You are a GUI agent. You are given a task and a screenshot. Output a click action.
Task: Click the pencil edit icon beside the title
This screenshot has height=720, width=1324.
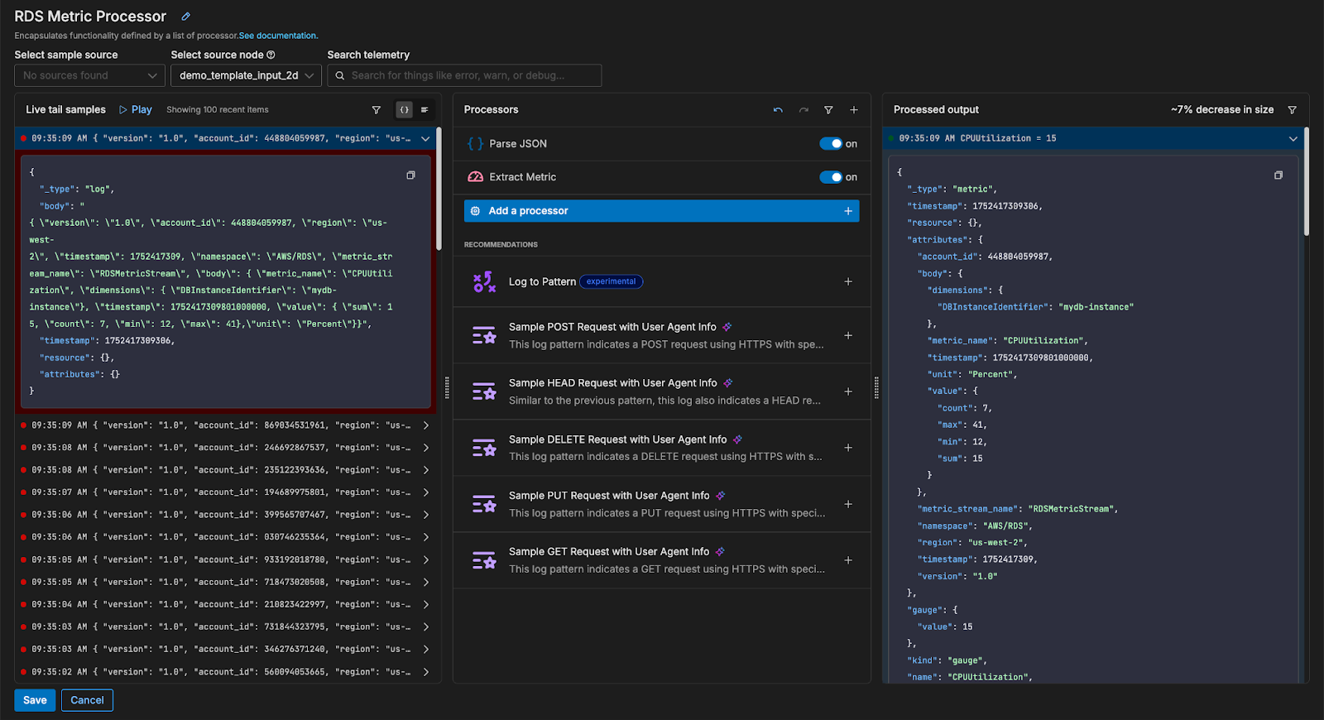pyautogui.click(x=186, y=17)
